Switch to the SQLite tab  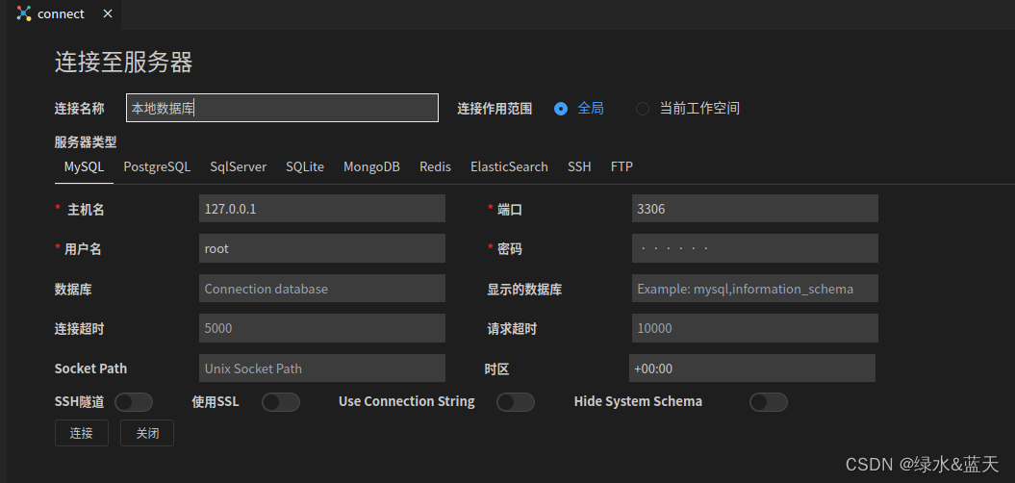305,167
